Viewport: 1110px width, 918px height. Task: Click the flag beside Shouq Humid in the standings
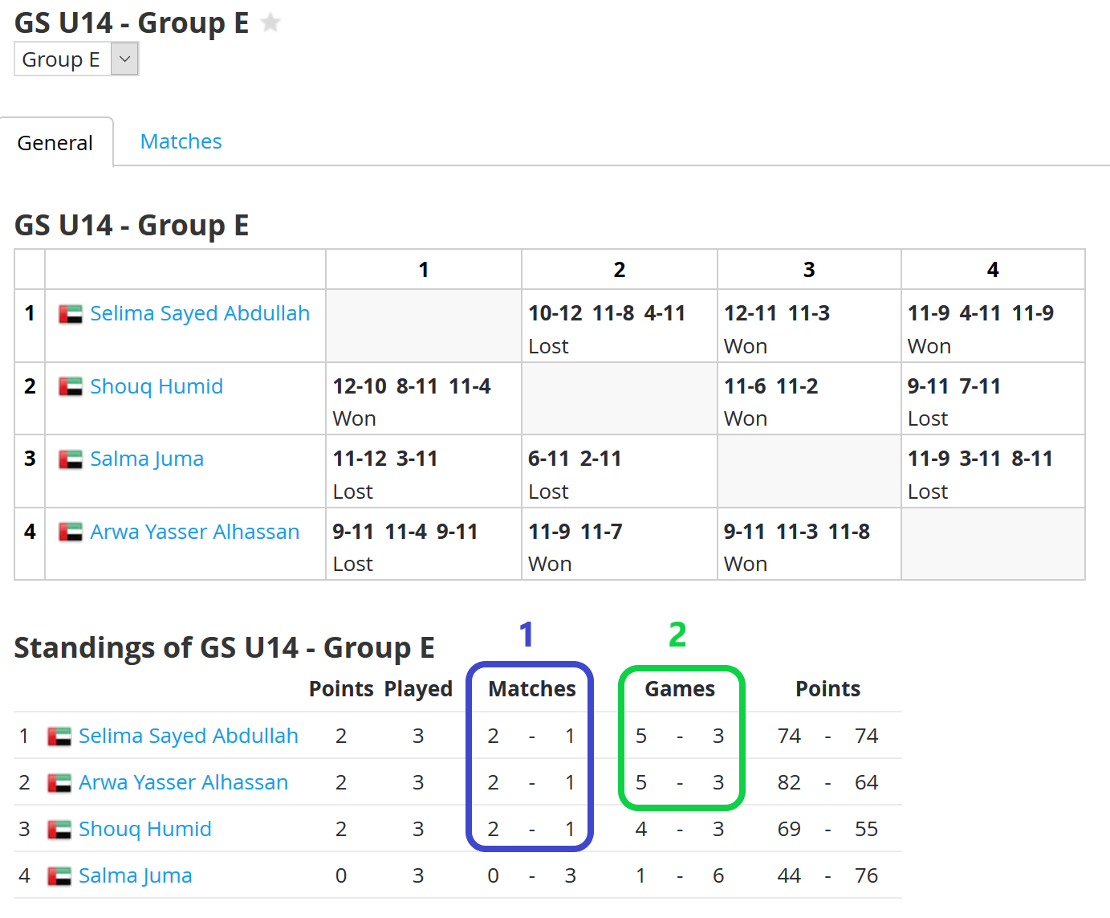coord(59,830)
